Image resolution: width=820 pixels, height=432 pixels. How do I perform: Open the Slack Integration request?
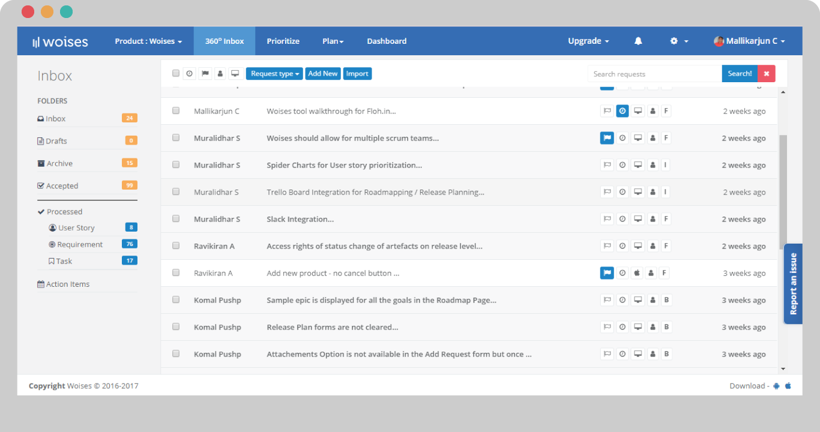click(x=300, y=219)
